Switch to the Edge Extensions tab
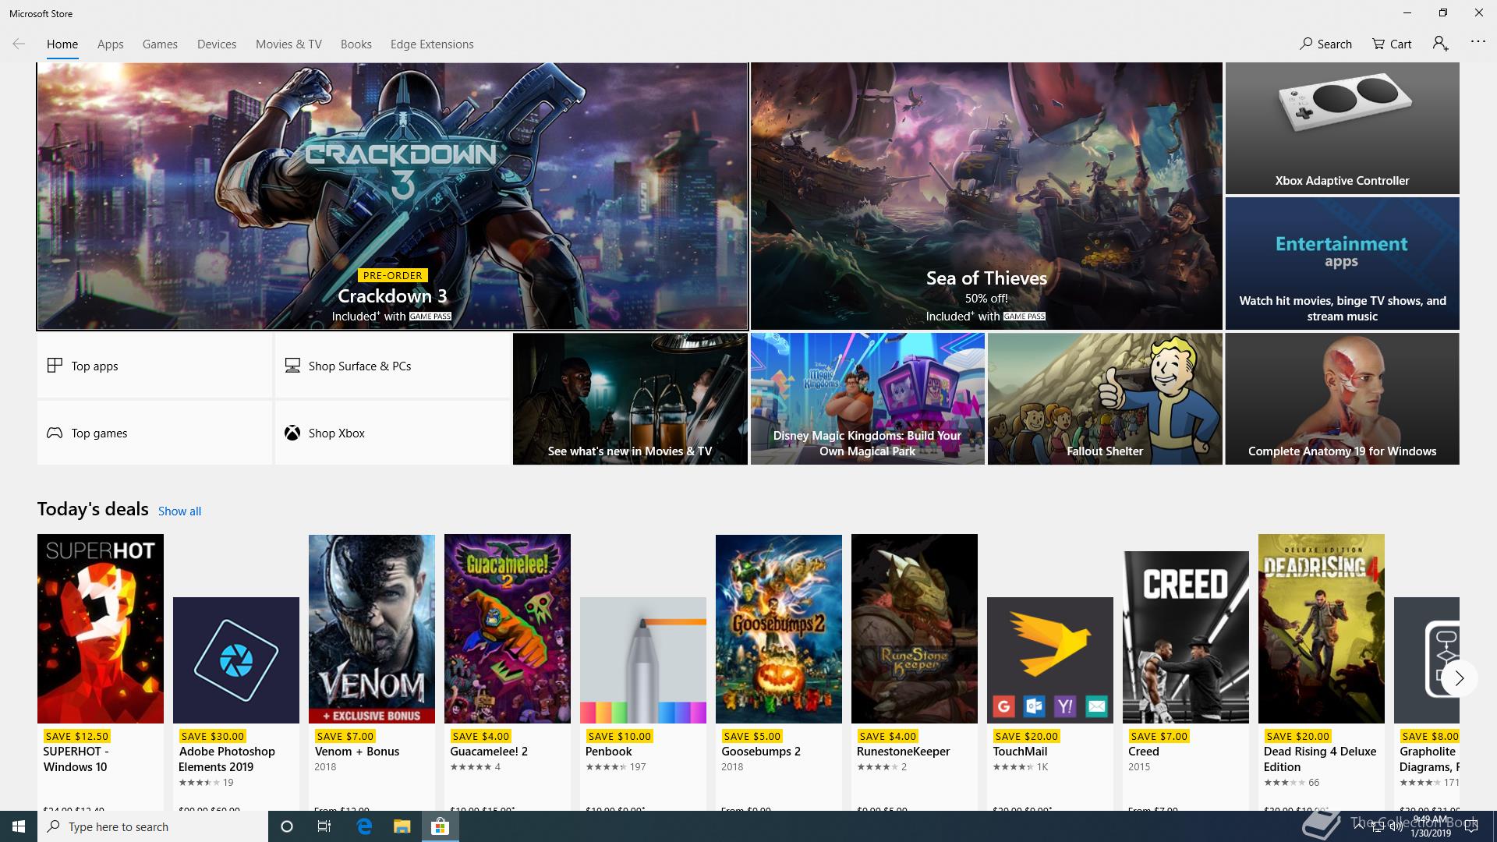Image resolution: width=1497 pixels, height=842 pixels. coord(432,44)
